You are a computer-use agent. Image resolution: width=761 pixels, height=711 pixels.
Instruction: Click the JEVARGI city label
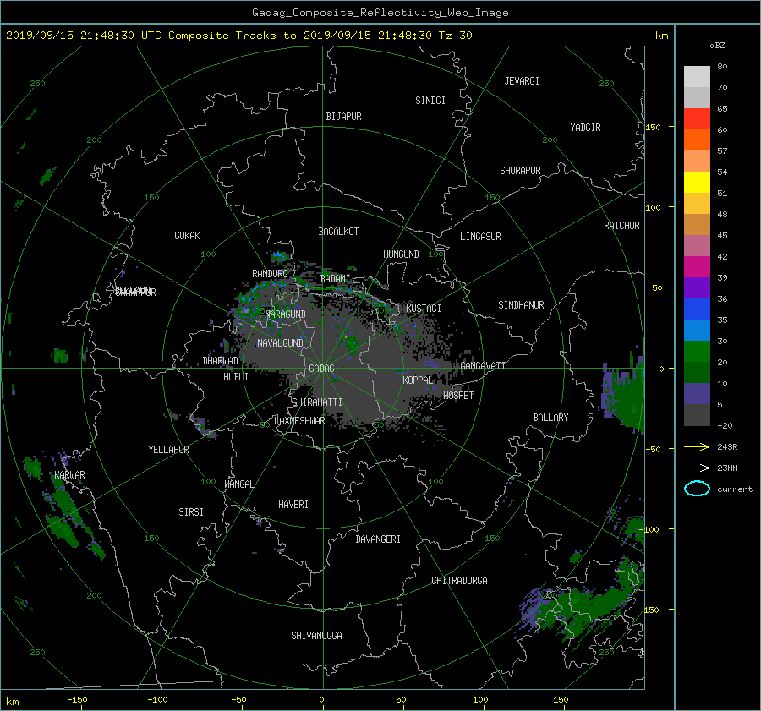pos(522,81)
